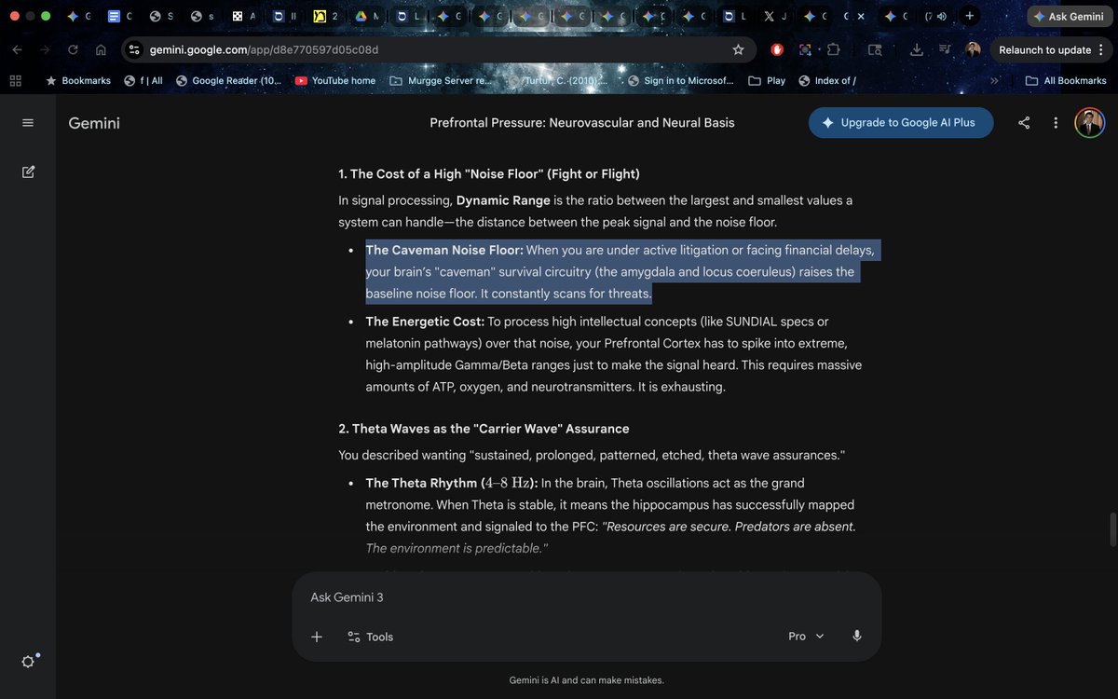
Task: Open Tools menu in prompt box
Action: (370, 637)
